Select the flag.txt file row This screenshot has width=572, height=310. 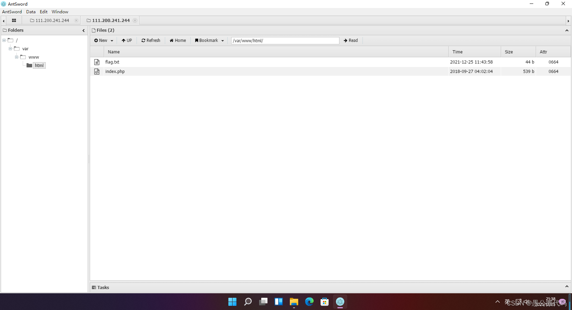(x=330, y=62)
